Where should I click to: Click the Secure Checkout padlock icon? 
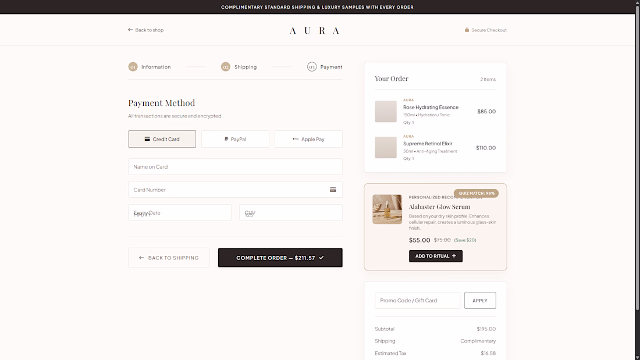pos(467,30)
